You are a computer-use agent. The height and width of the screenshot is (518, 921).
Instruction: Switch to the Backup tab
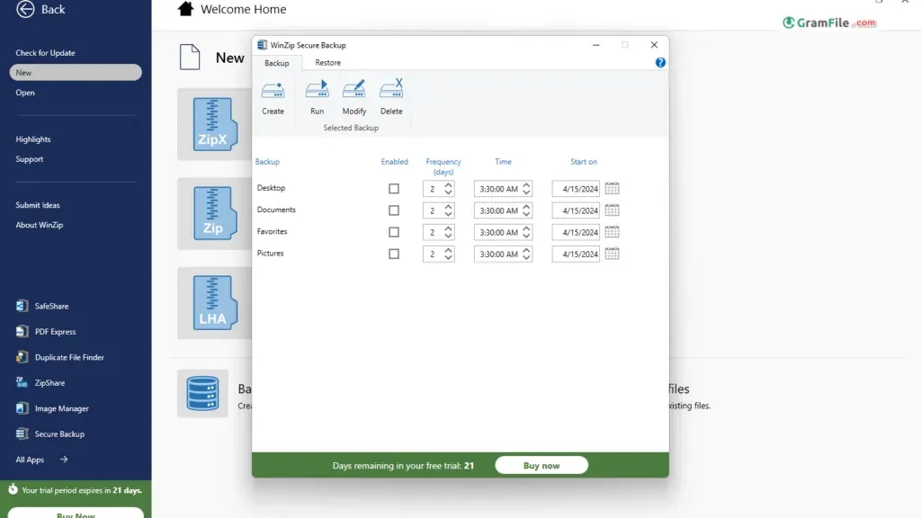pyautogui.click(x=277, y=63)
